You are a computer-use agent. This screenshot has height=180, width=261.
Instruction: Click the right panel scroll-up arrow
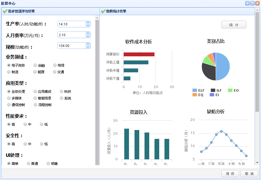(257, 10)
